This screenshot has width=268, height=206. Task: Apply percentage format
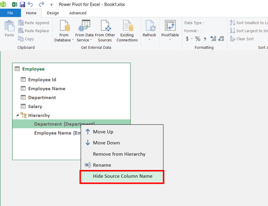pos(198,39)
